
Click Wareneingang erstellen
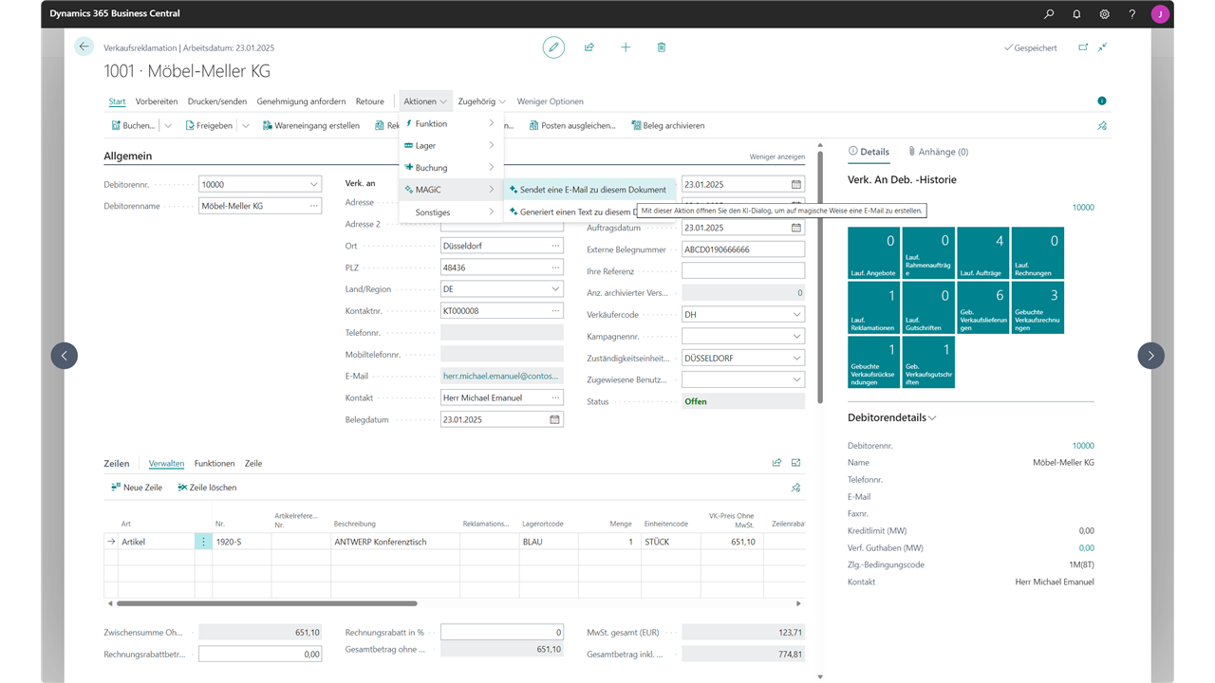click(x=310, y=125)
